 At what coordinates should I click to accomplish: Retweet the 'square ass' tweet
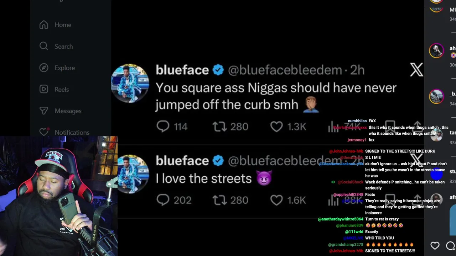point(219,127)
